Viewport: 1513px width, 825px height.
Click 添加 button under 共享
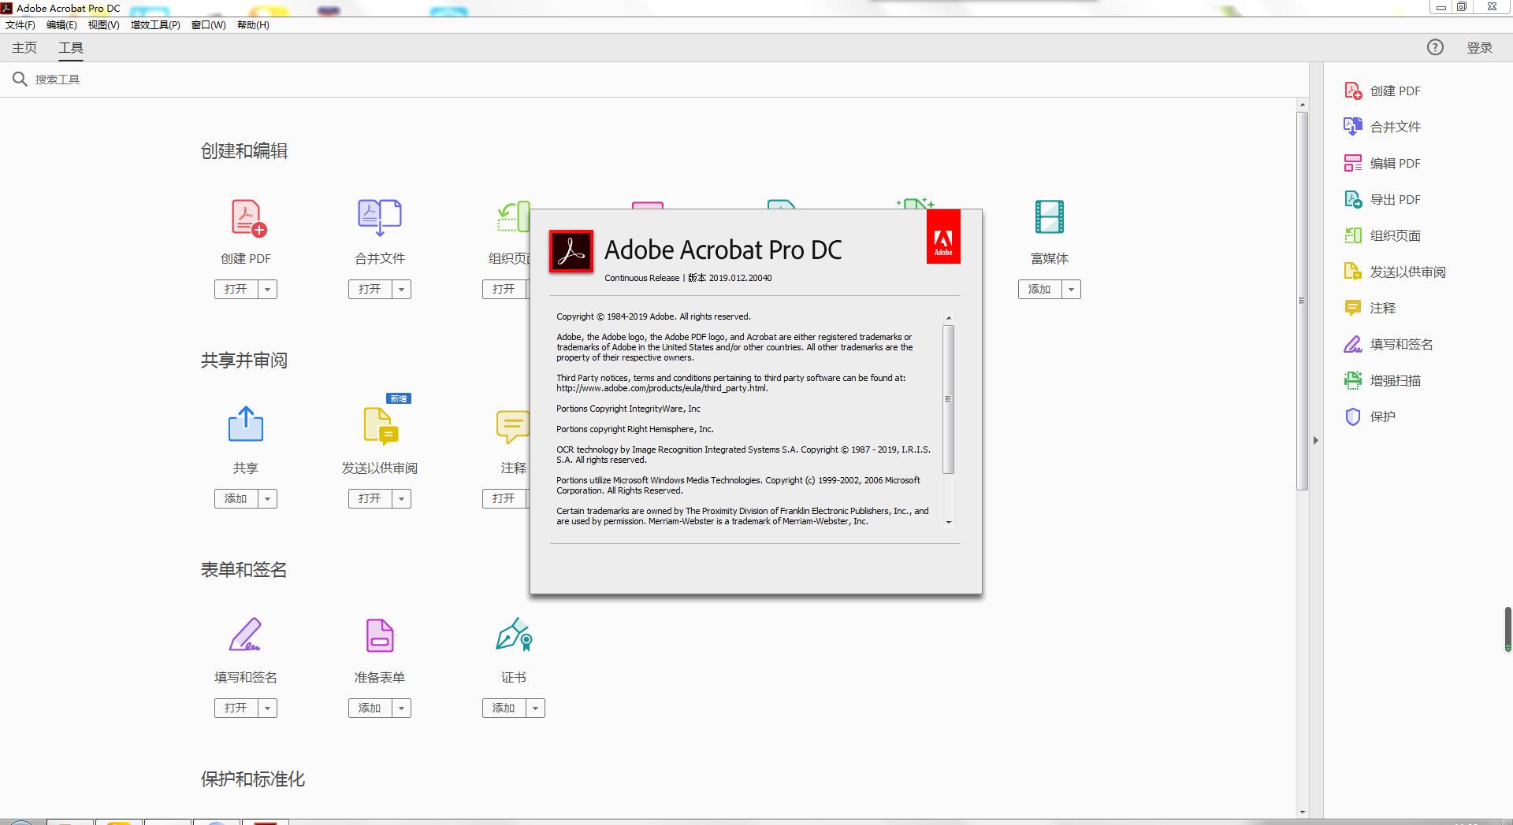[x=236, y=498]
